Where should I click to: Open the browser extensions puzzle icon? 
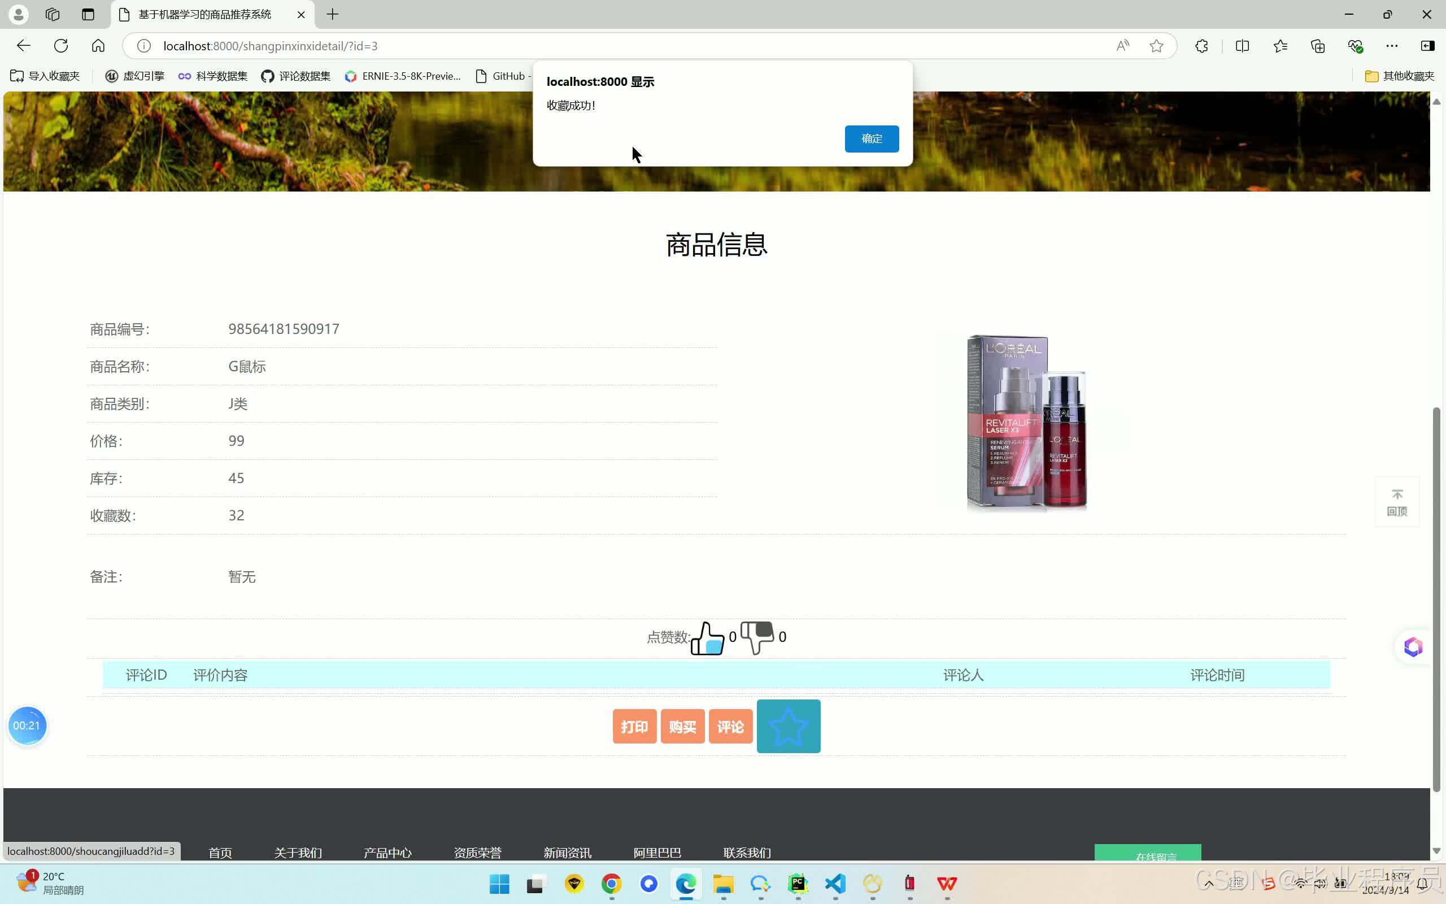point(1201,46)
